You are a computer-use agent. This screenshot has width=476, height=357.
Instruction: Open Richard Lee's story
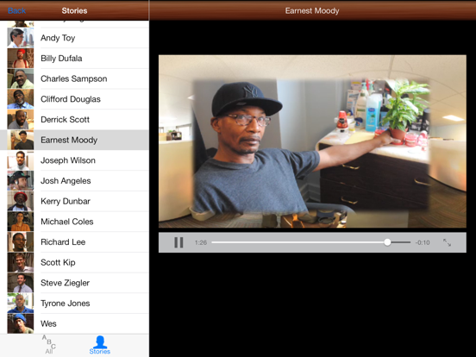74,242
